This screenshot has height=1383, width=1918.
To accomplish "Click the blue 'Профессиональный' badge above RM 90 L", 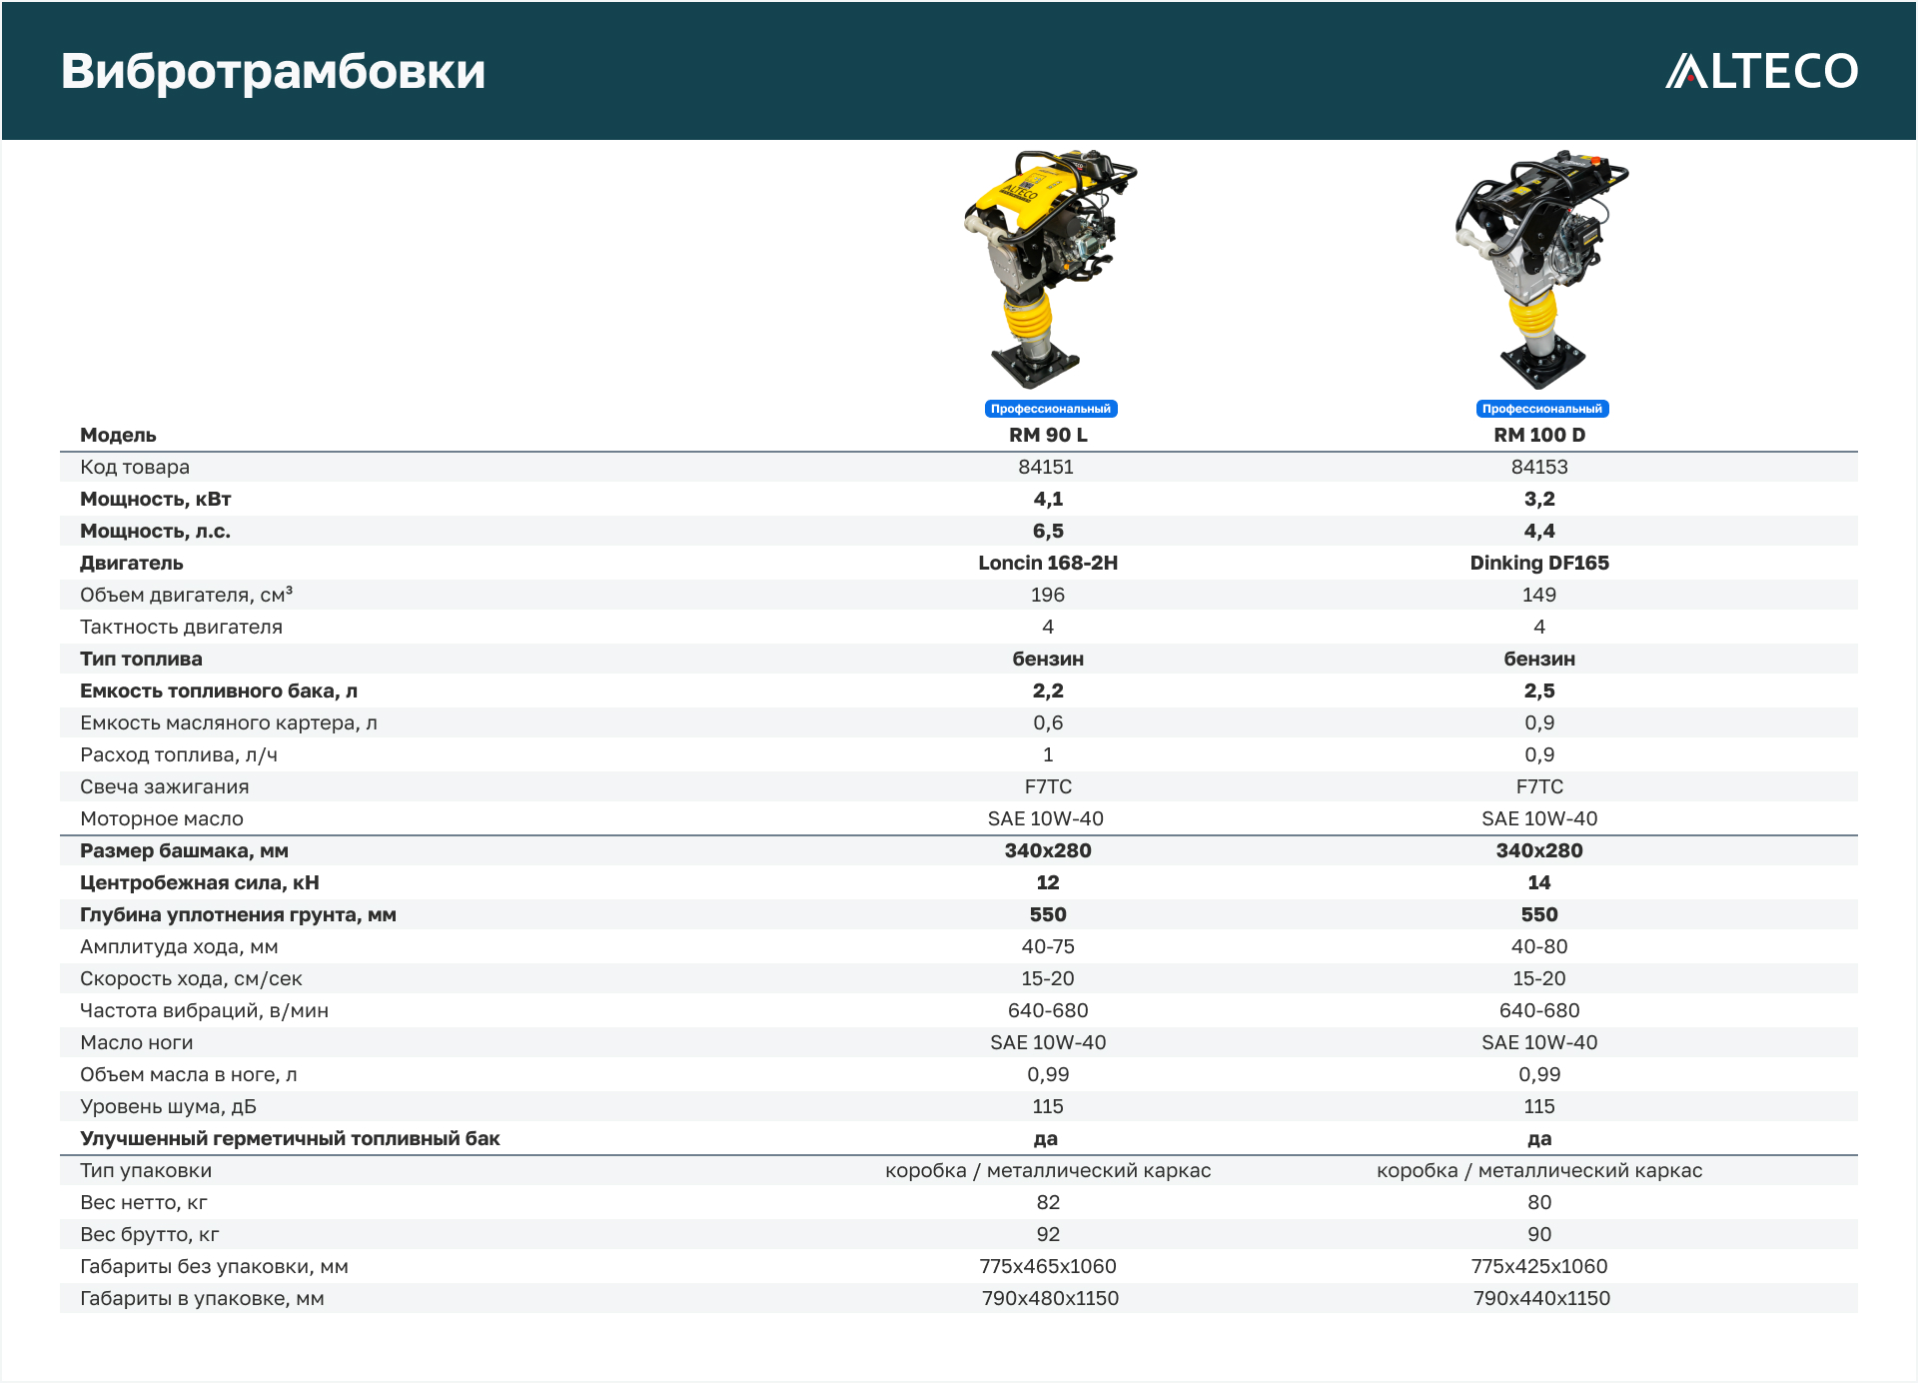I will pyautogui.click(x=1050, y=409).
